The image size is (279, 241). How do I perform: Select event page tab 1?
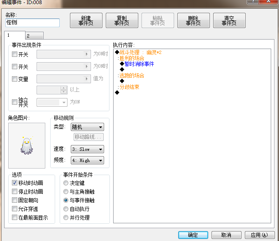point(15,35)
